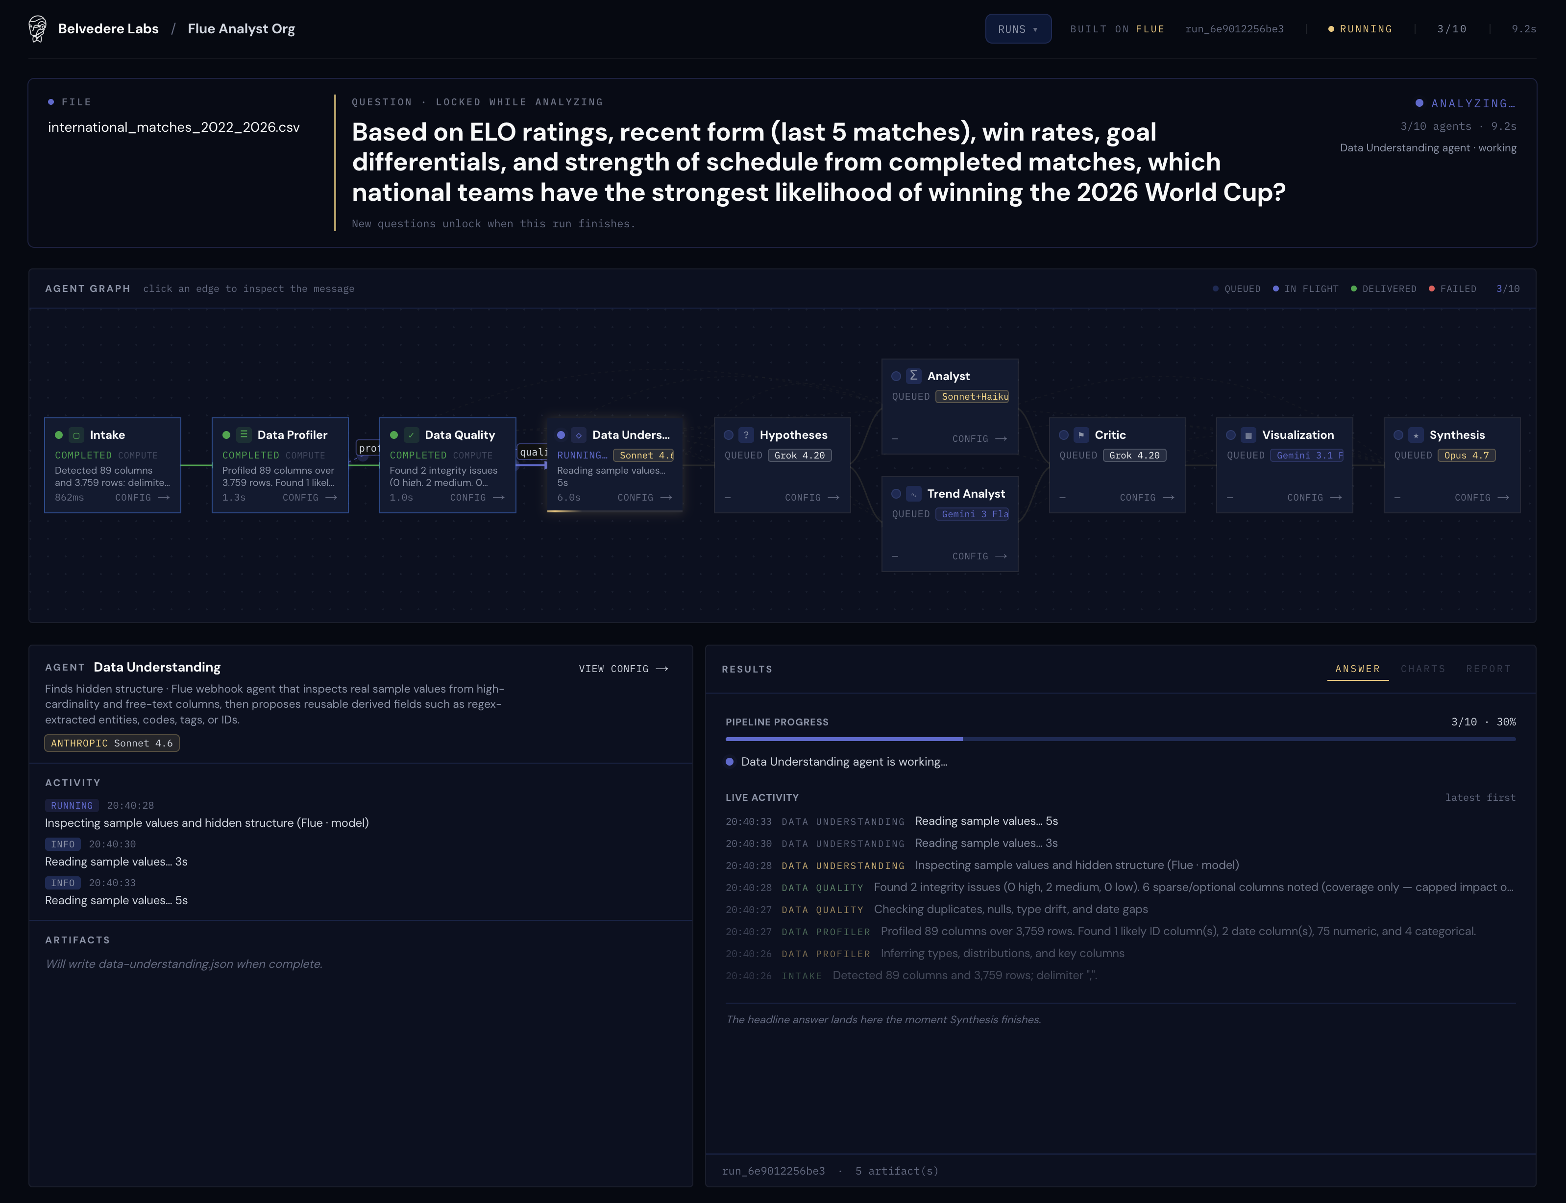Click the Belvedere Labs logo icon

37,28
